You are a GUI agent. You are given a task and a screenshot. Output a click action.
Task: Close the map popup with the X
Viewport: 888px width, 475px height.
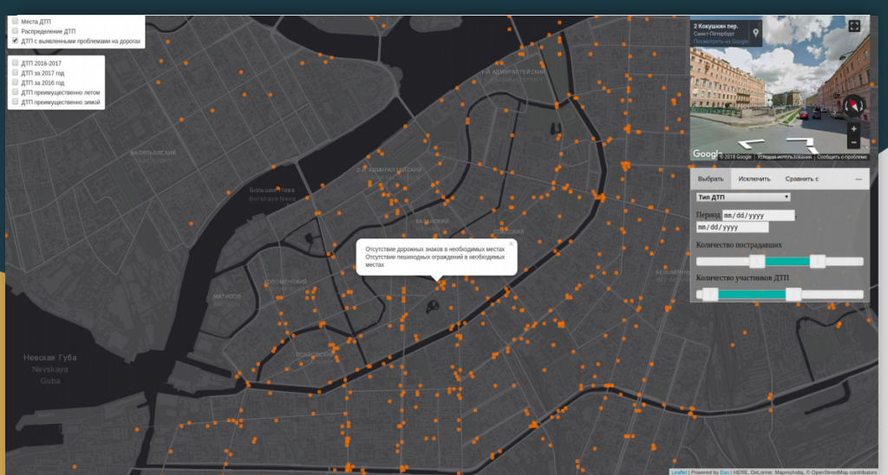511,244
